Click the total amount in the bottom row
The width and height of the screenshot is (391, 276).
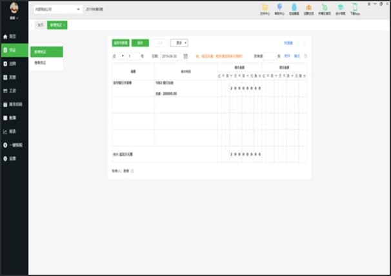tap(246, 154)
